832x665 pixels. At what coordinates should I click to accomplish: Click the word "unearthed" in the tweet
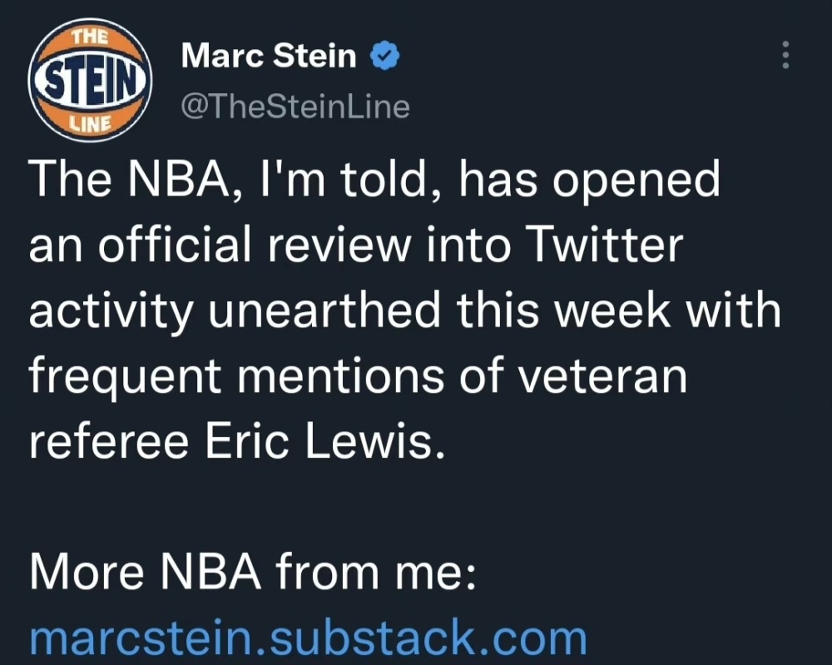click(324, 310)
